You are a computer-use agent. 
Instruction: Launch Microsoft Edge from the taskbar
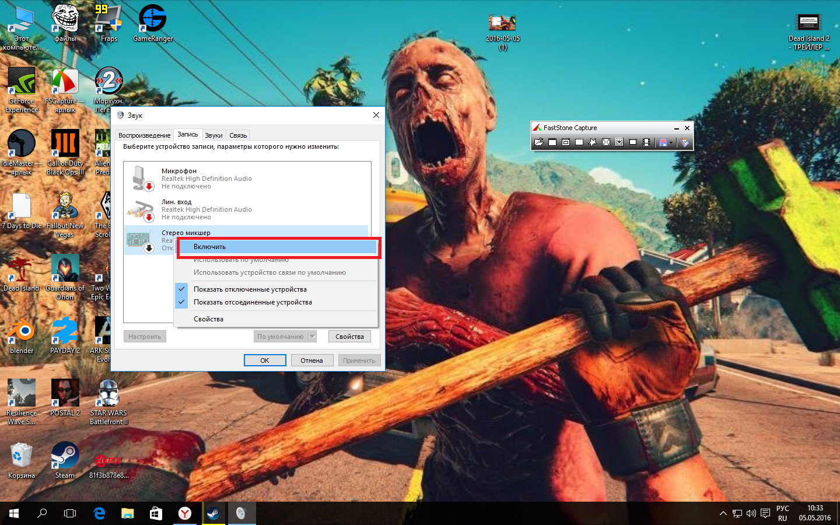pyautogui.click(x=99, y=513)
